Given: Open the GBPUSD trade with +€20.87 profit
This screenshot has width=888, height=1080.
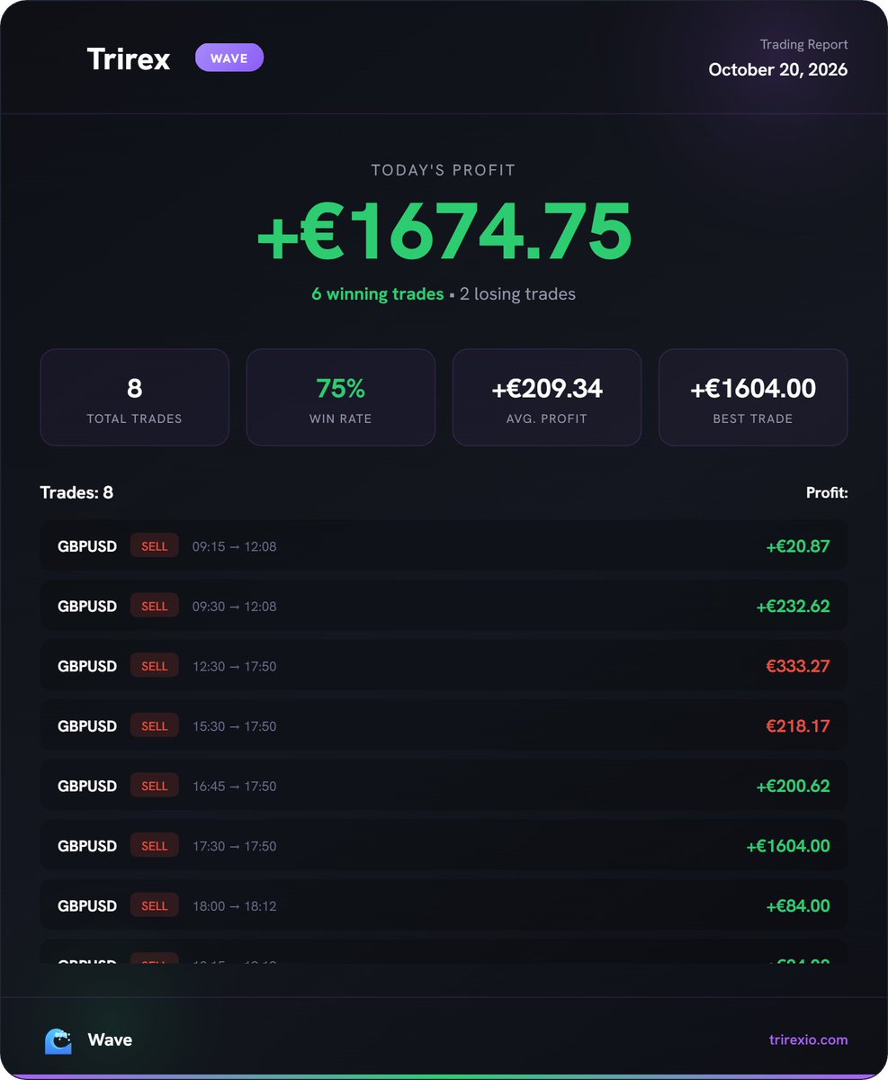Looking at the screenshot, I should pyautogui.click(x=444, y=545).
